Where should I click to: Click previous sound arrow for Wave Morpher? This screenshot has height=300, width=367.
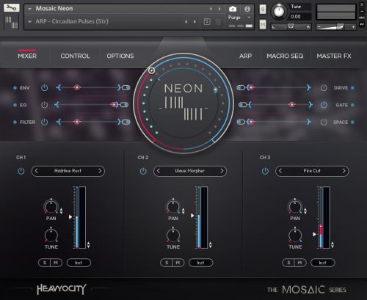159,171
